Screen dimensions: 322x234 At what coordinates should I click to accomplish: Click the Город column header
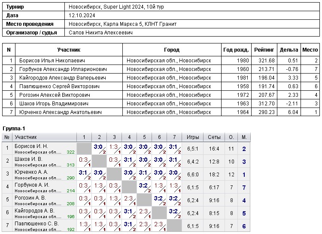172,50
